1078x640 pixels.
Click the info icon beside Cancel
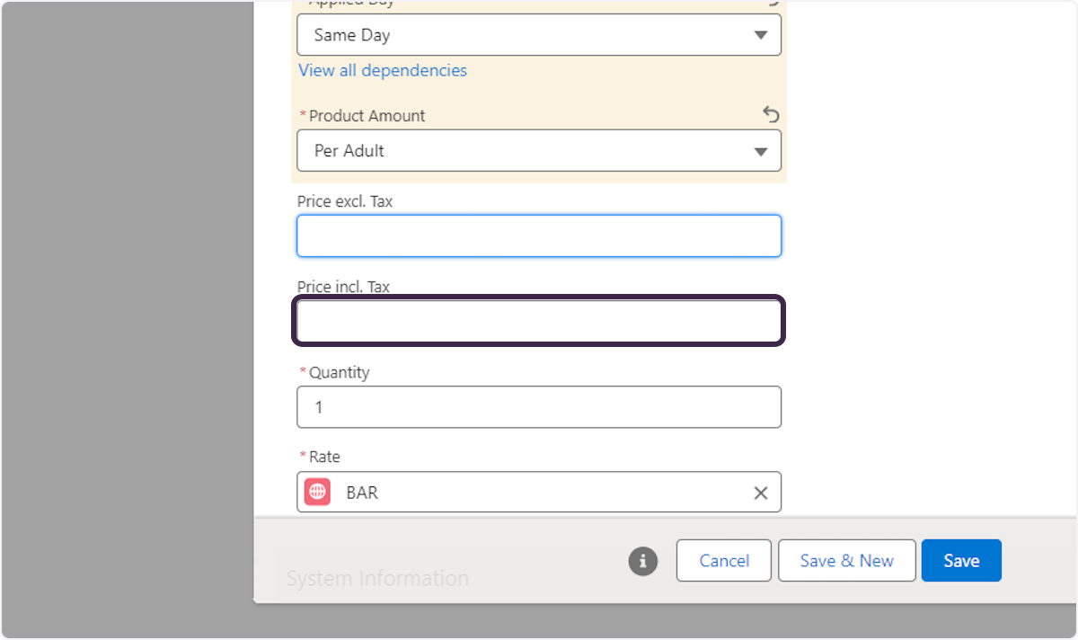point(642,561)
